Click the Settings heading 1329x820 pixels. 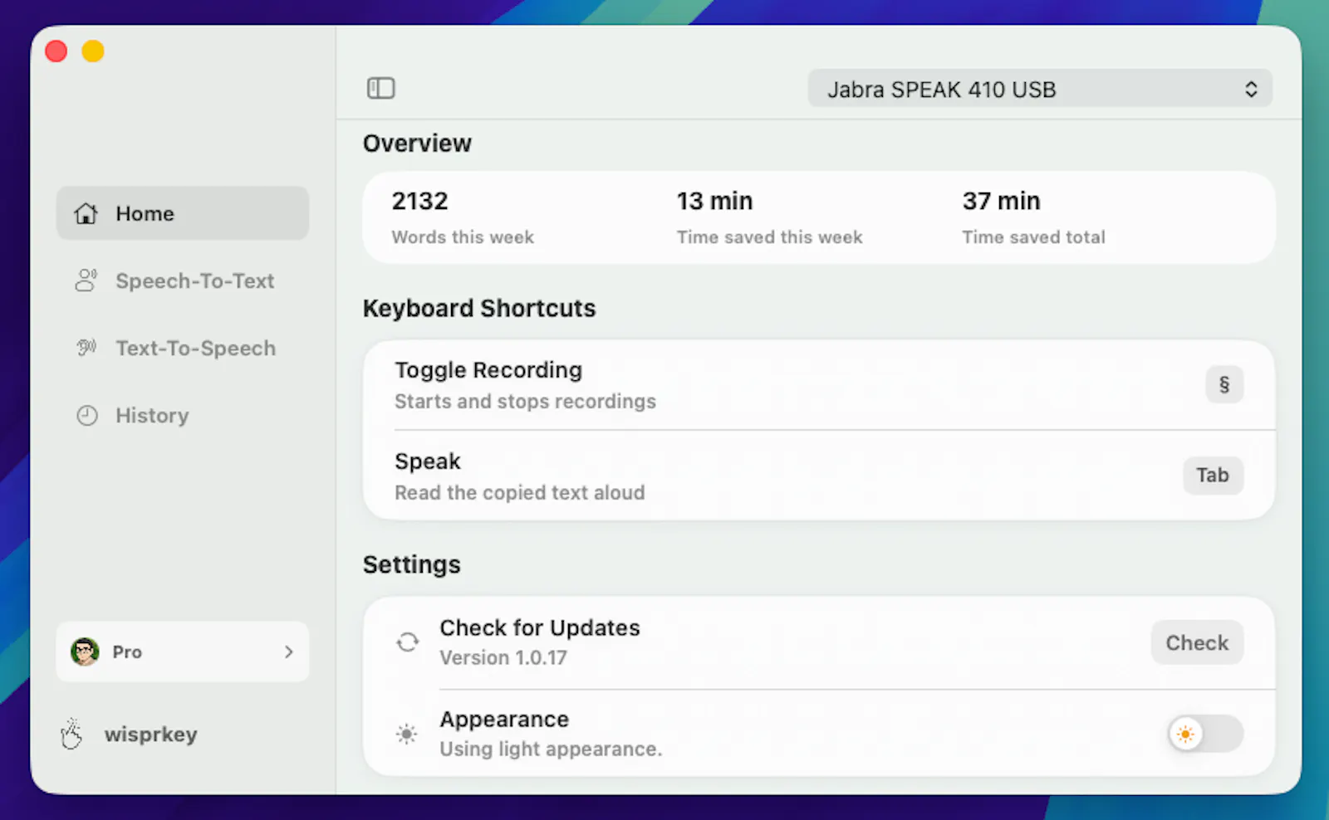pyautogui.click(x=411, y=564)
